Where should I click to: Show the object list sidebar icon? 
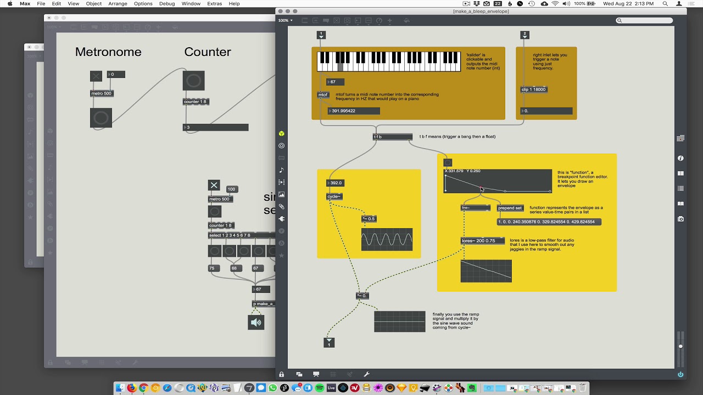680,188
